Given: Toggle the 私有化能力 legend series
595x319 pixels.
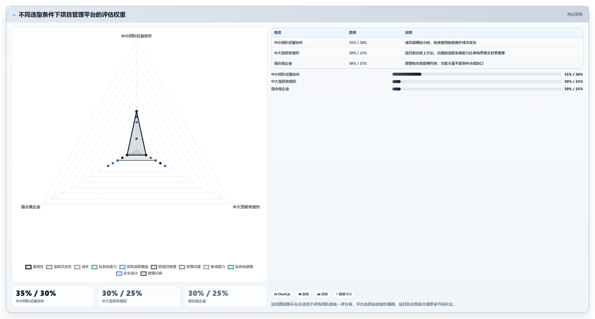Looking at the screenshot, I should pos(104,267).
